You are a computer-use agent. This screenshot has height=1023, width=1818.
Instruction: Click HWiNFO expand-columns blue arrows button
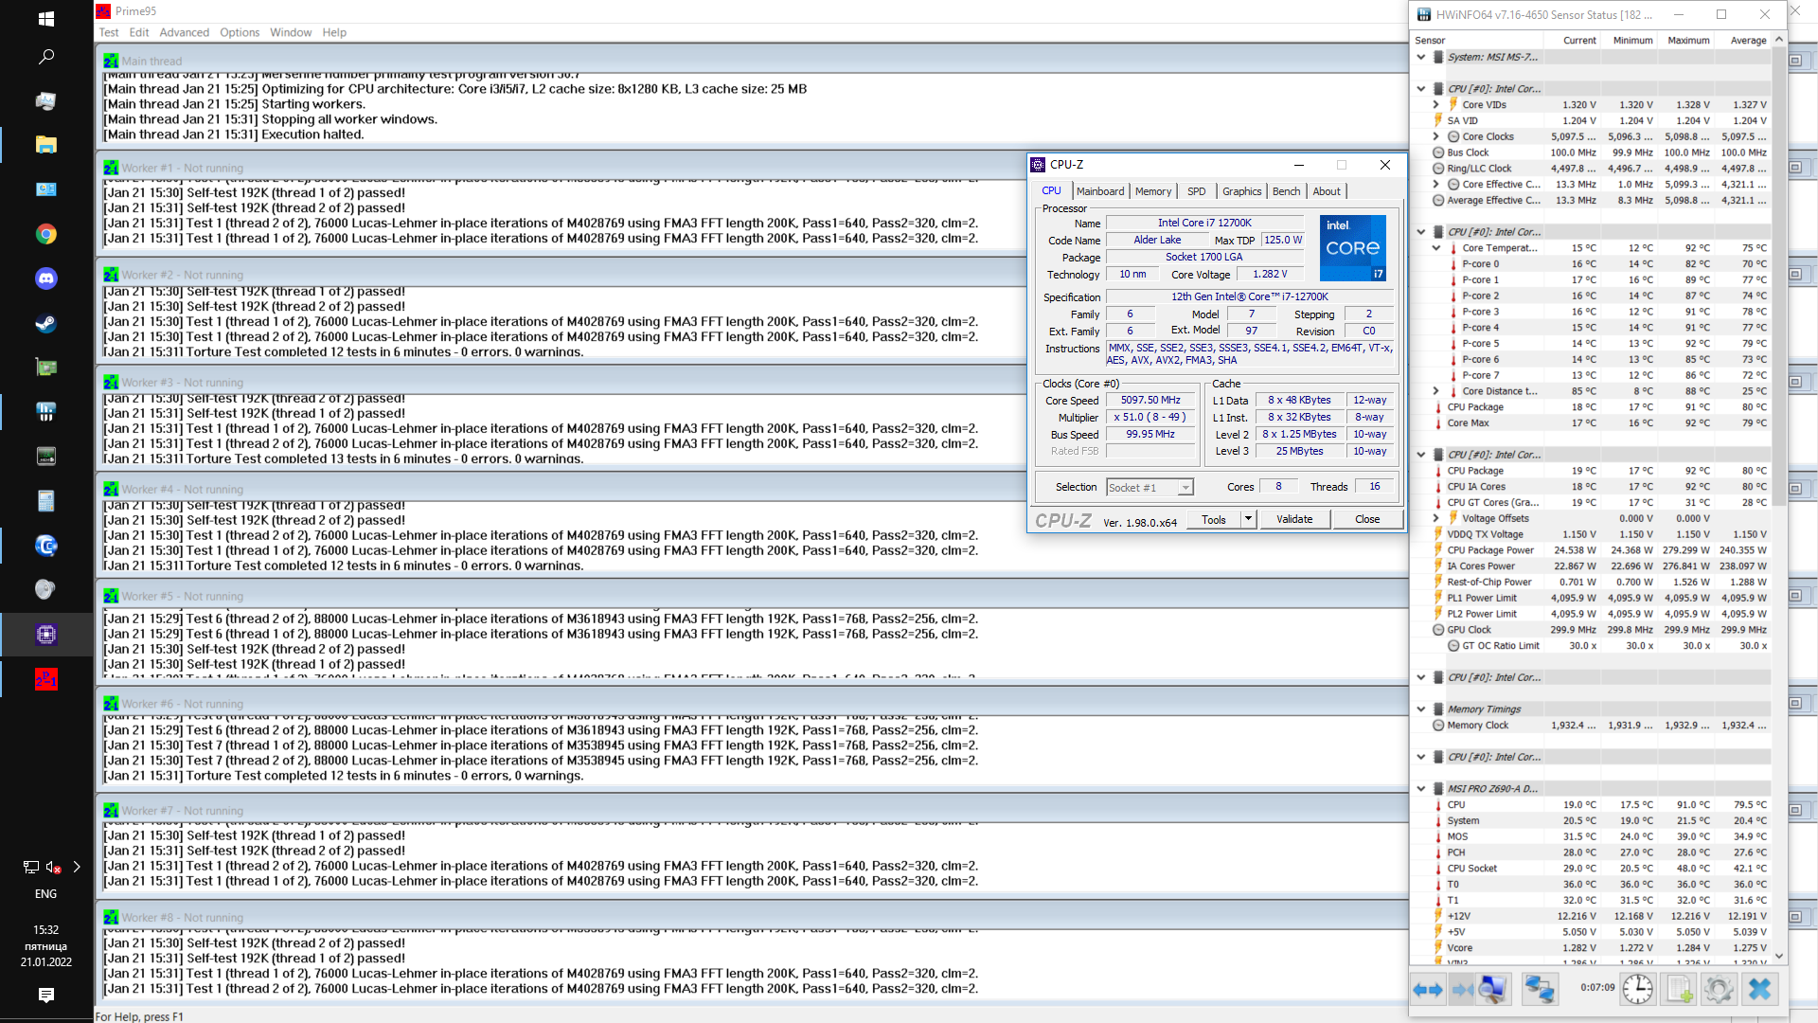1427,990
